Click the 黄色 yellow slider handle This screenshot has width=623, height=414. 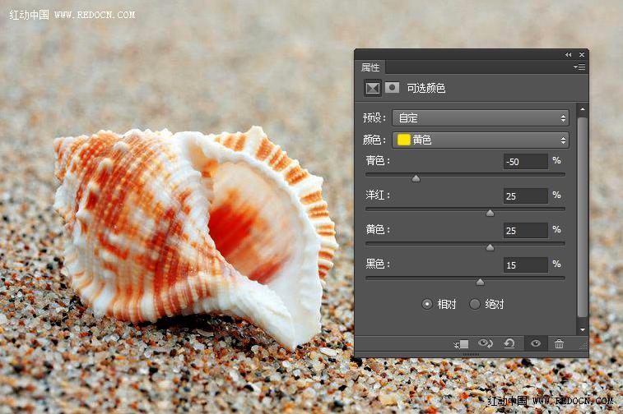point(490,248)
